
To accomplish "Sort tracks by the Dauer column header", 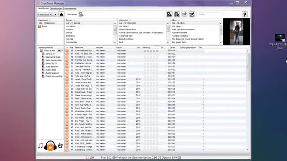I will [172, 48].
